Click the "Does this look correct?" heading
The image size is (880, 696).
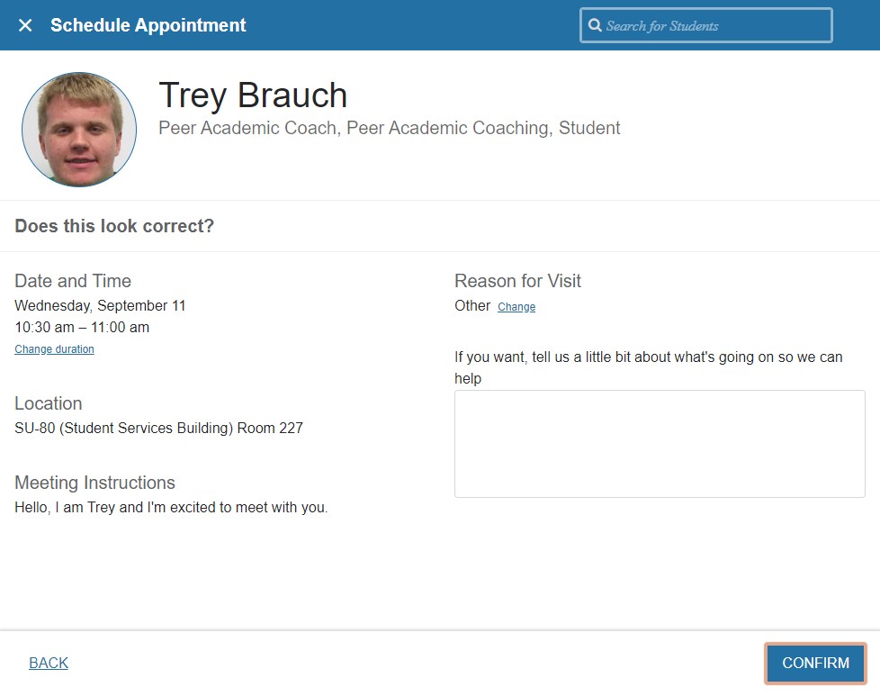[114, 226]
